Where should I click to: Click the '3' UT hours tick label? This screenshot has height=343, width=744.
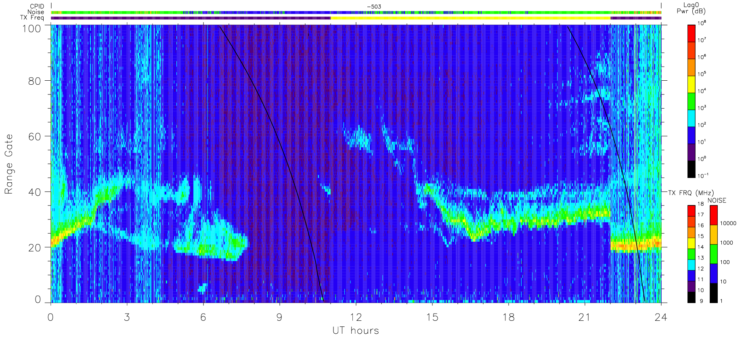coord(127,317)
